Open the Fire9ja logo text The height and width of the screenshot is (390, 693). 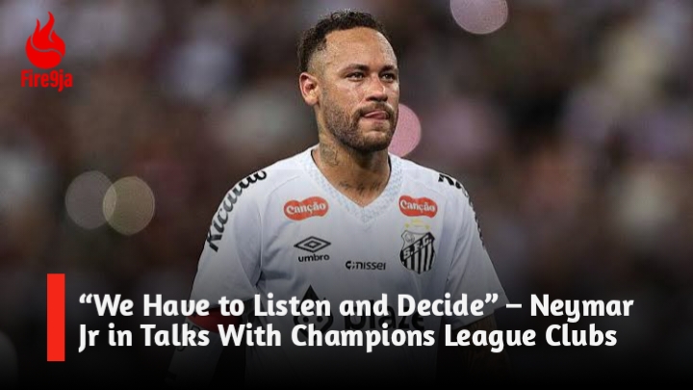click(x=47, y=80)
